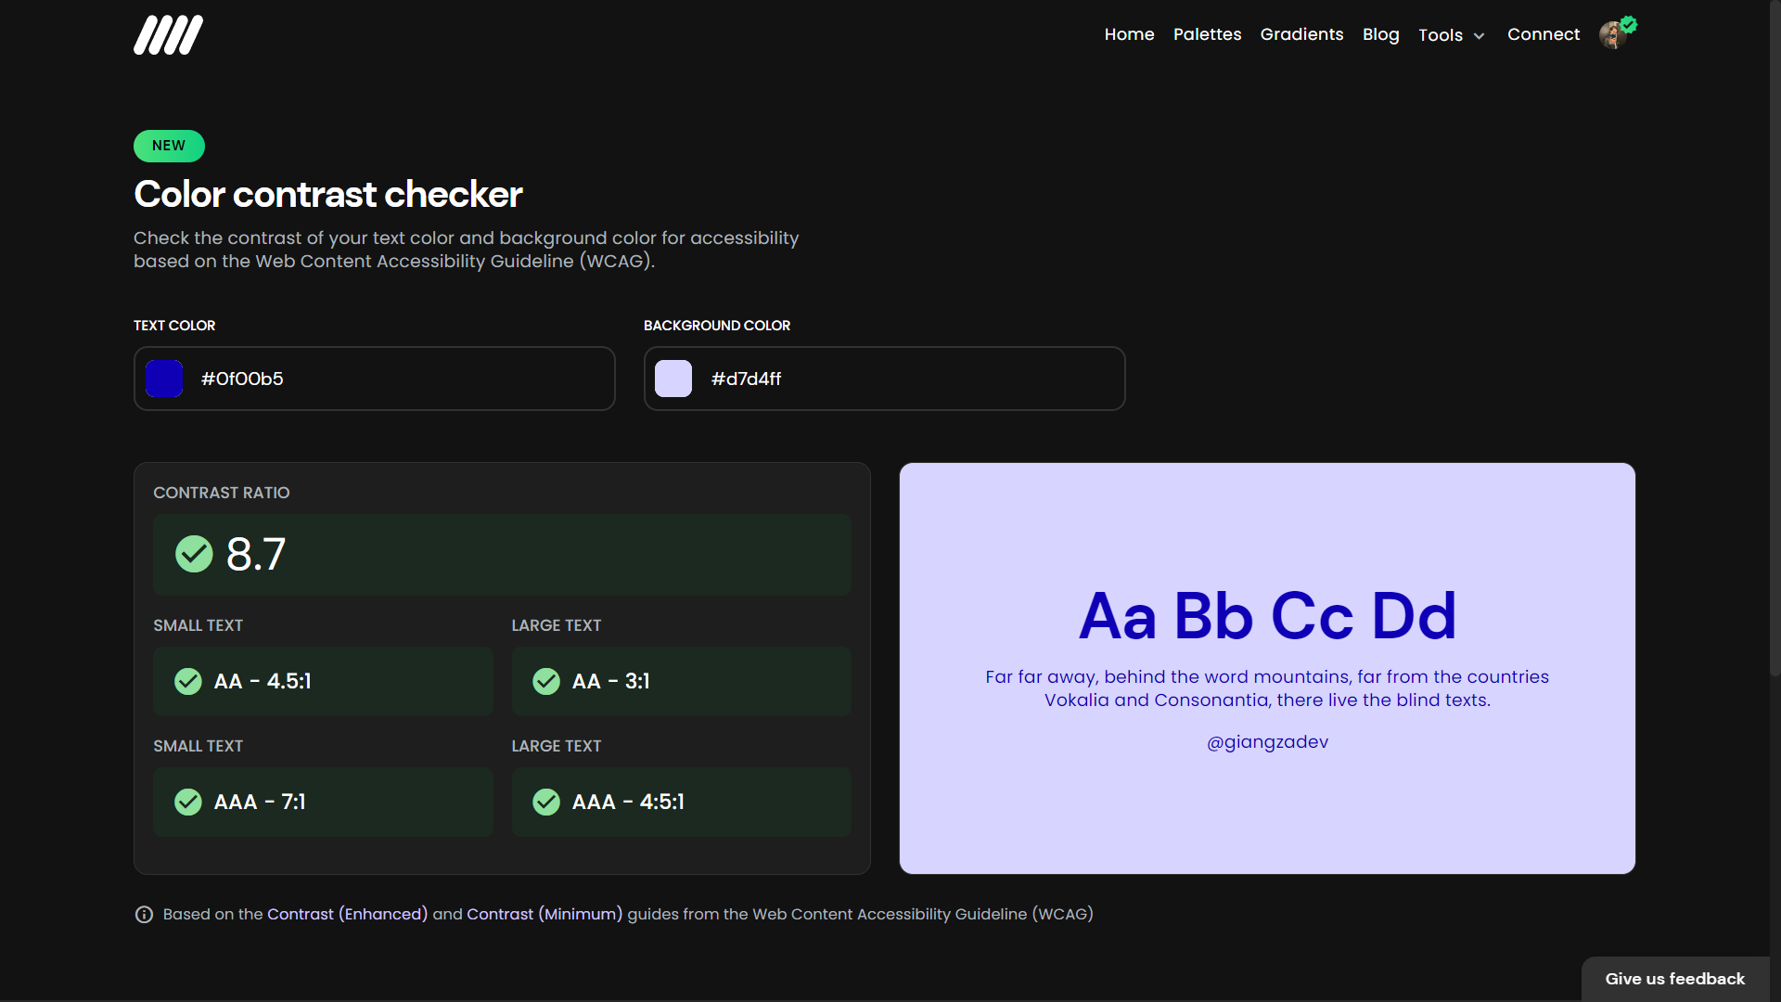Click the BACKGROUND COLOR label
1781x1002 pixels.
[x=717, y=326]
